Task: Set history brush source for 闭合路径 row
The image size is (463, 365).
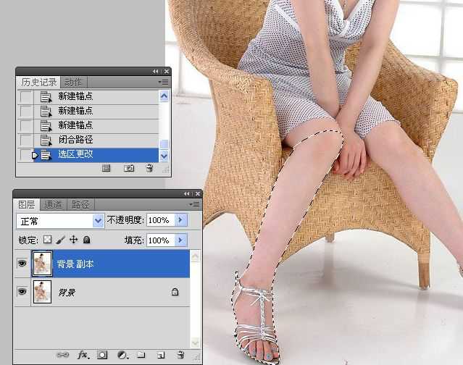Action: coord(25,140)
